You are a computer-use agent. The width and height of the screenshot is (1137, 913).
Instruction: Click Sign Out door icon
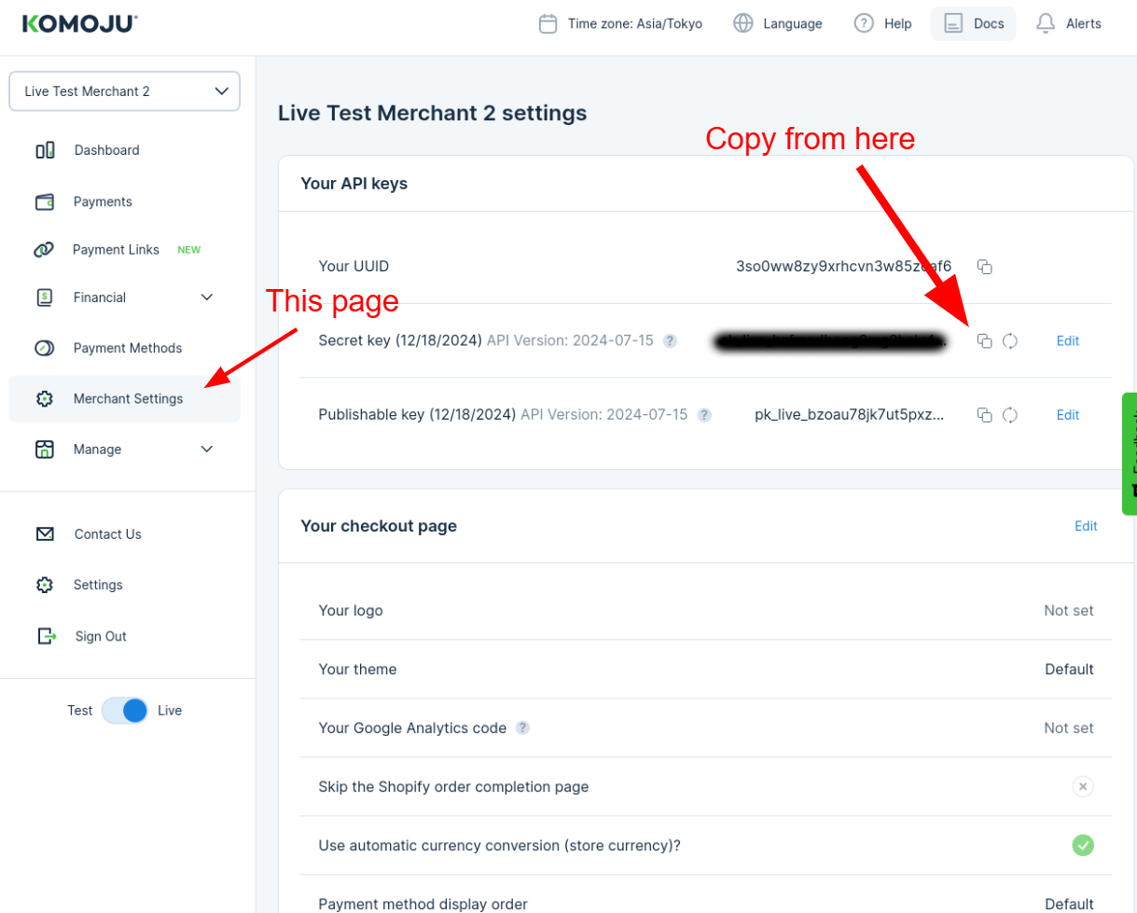pyautogui.click(x=47, y=636)
